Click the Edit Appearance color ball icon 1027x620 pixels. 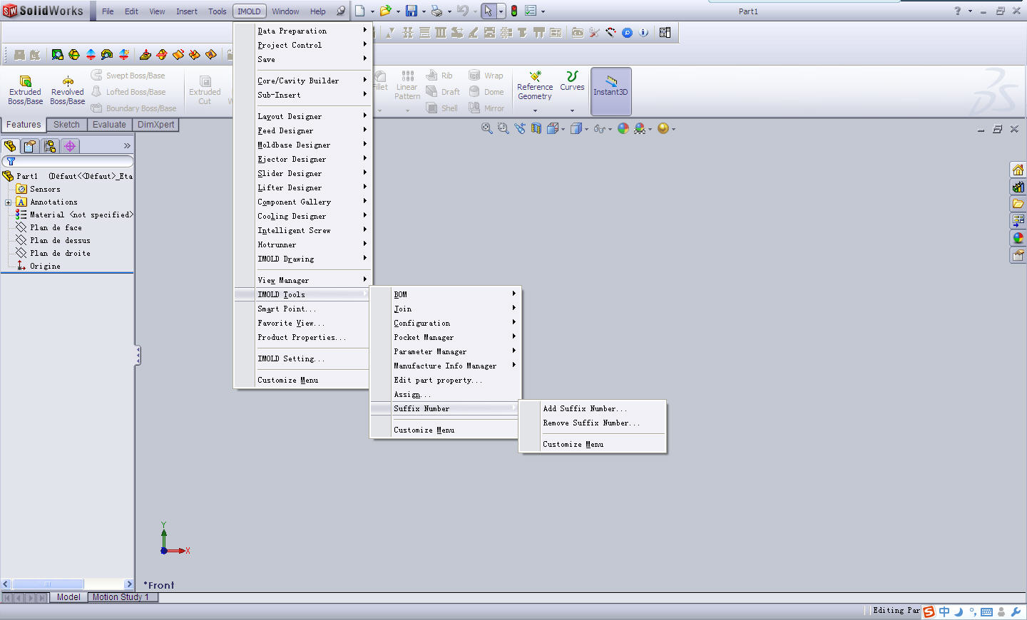pyautogui.click(x=623, y=128)
